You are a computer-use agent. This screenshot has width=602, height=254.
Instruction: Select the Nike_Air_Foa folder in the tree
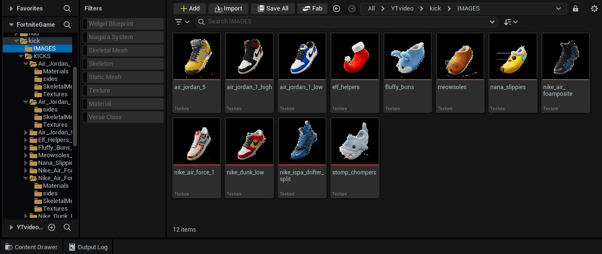click(x=51, y=171)
